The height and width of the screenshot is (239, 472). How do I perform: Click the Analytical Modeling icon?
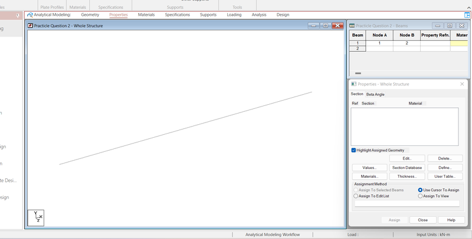tap(30, 15)
